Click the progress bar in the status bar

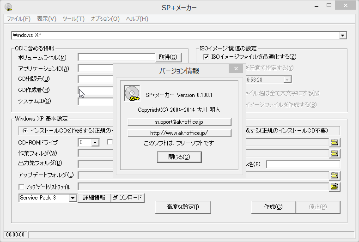pos(191,235)
